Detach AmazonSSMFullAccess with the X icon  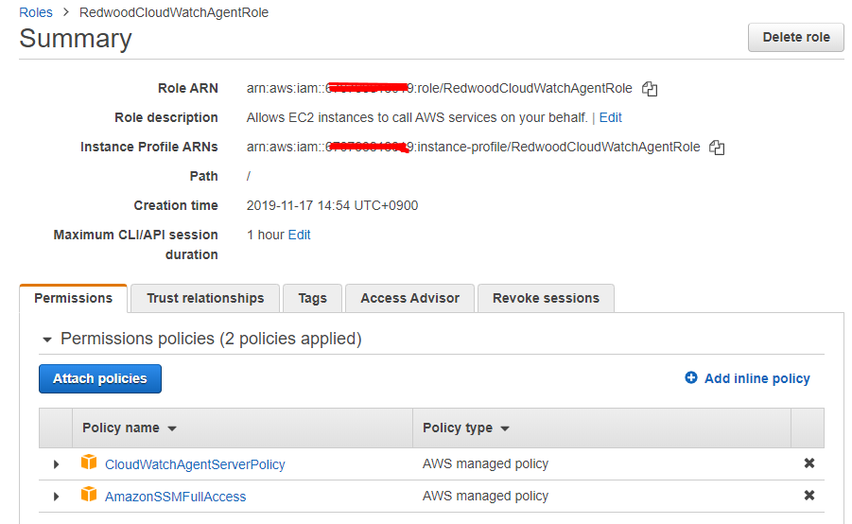click(x=809, y=496)
